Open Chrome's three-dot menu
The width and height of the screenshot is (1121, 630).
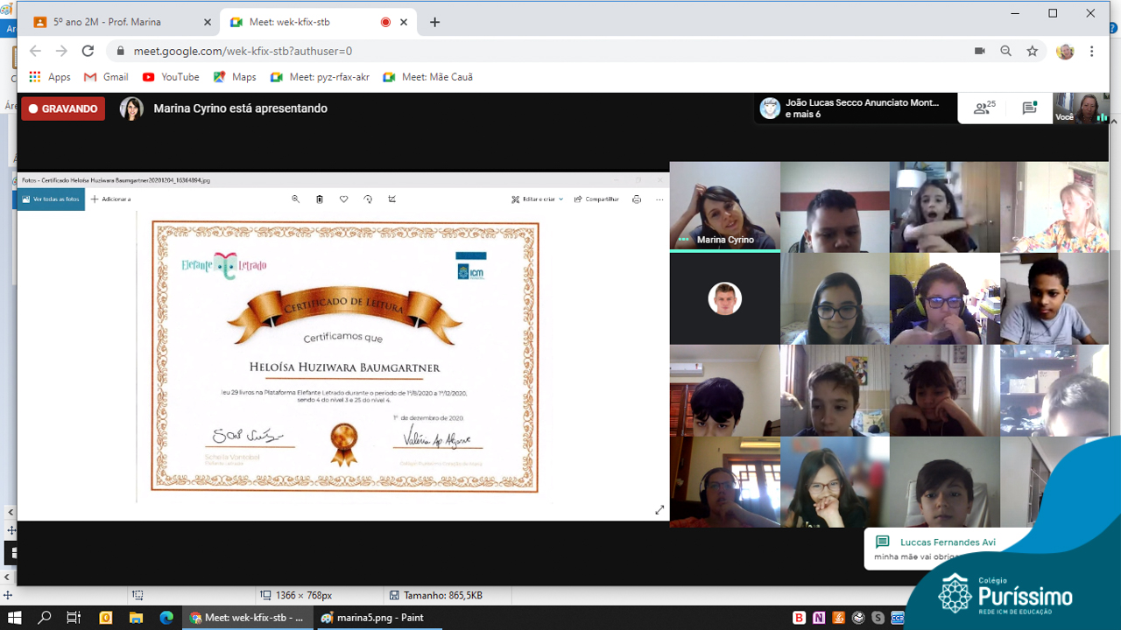point(1092,52)
